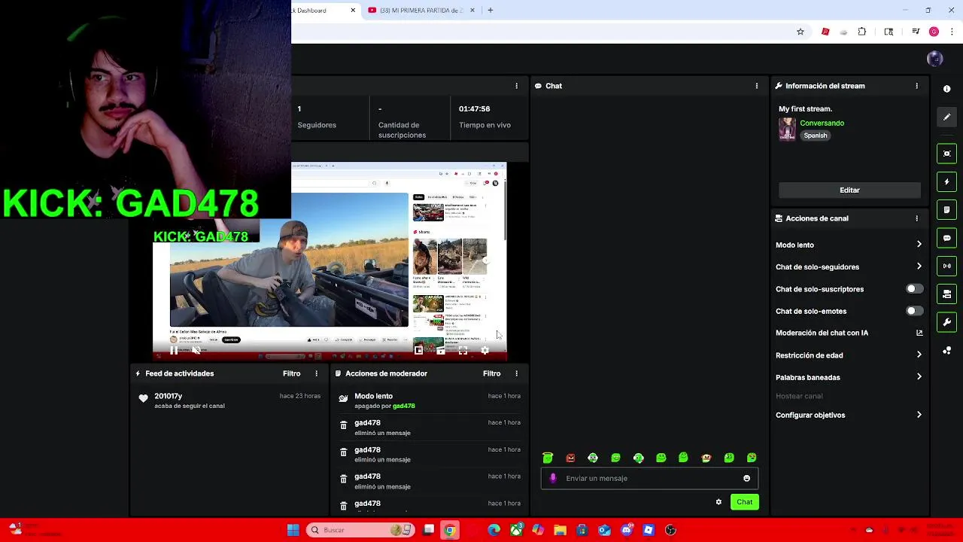Click the heart icon next to 201017y
Screen dimensions: 963x542
[143, 398]
